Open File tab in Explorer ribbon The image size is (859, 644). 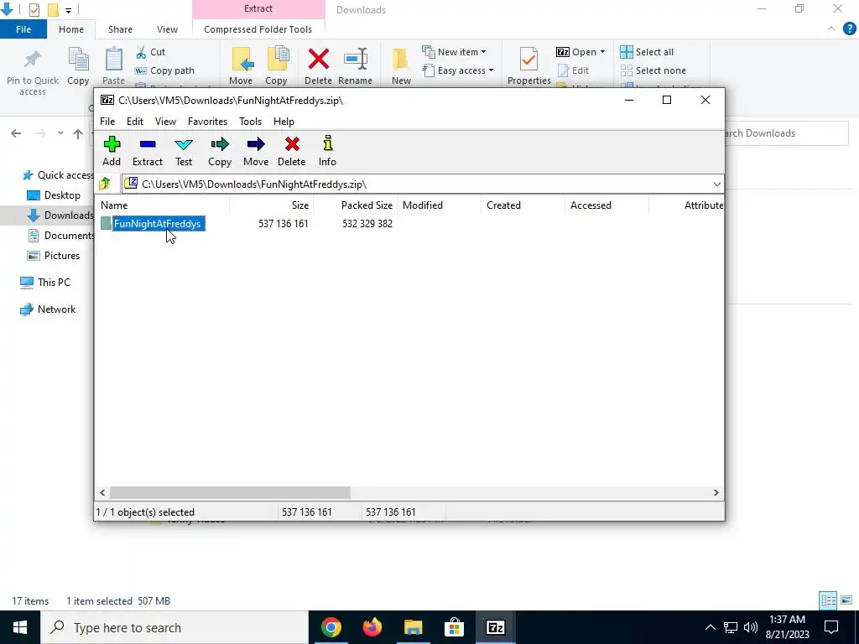tap(23, 29)
